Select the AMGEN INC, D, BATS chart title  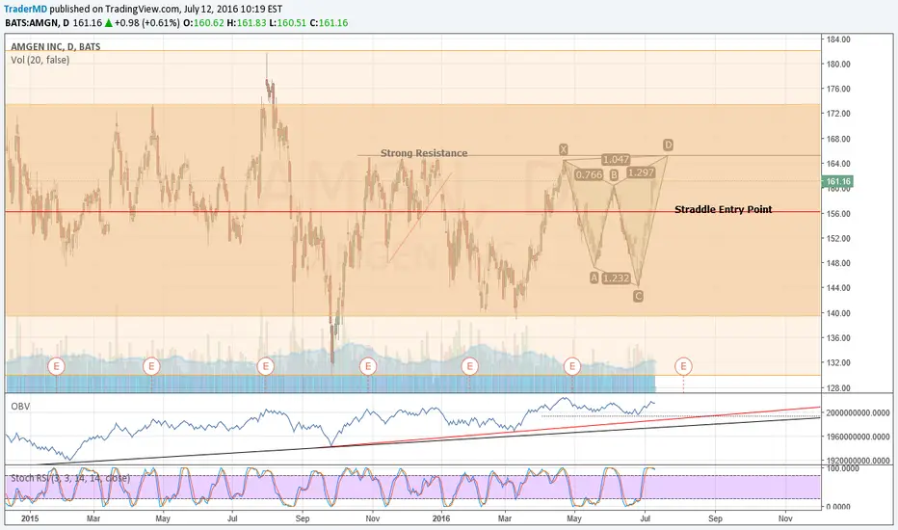point(56,46)
